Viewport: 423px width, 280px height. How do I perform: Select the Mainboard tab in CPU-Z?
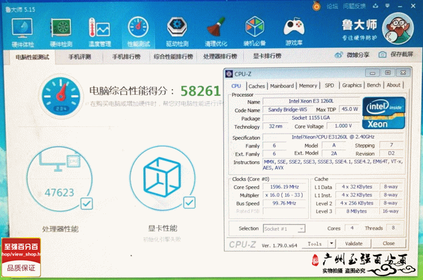coord(282,86)
